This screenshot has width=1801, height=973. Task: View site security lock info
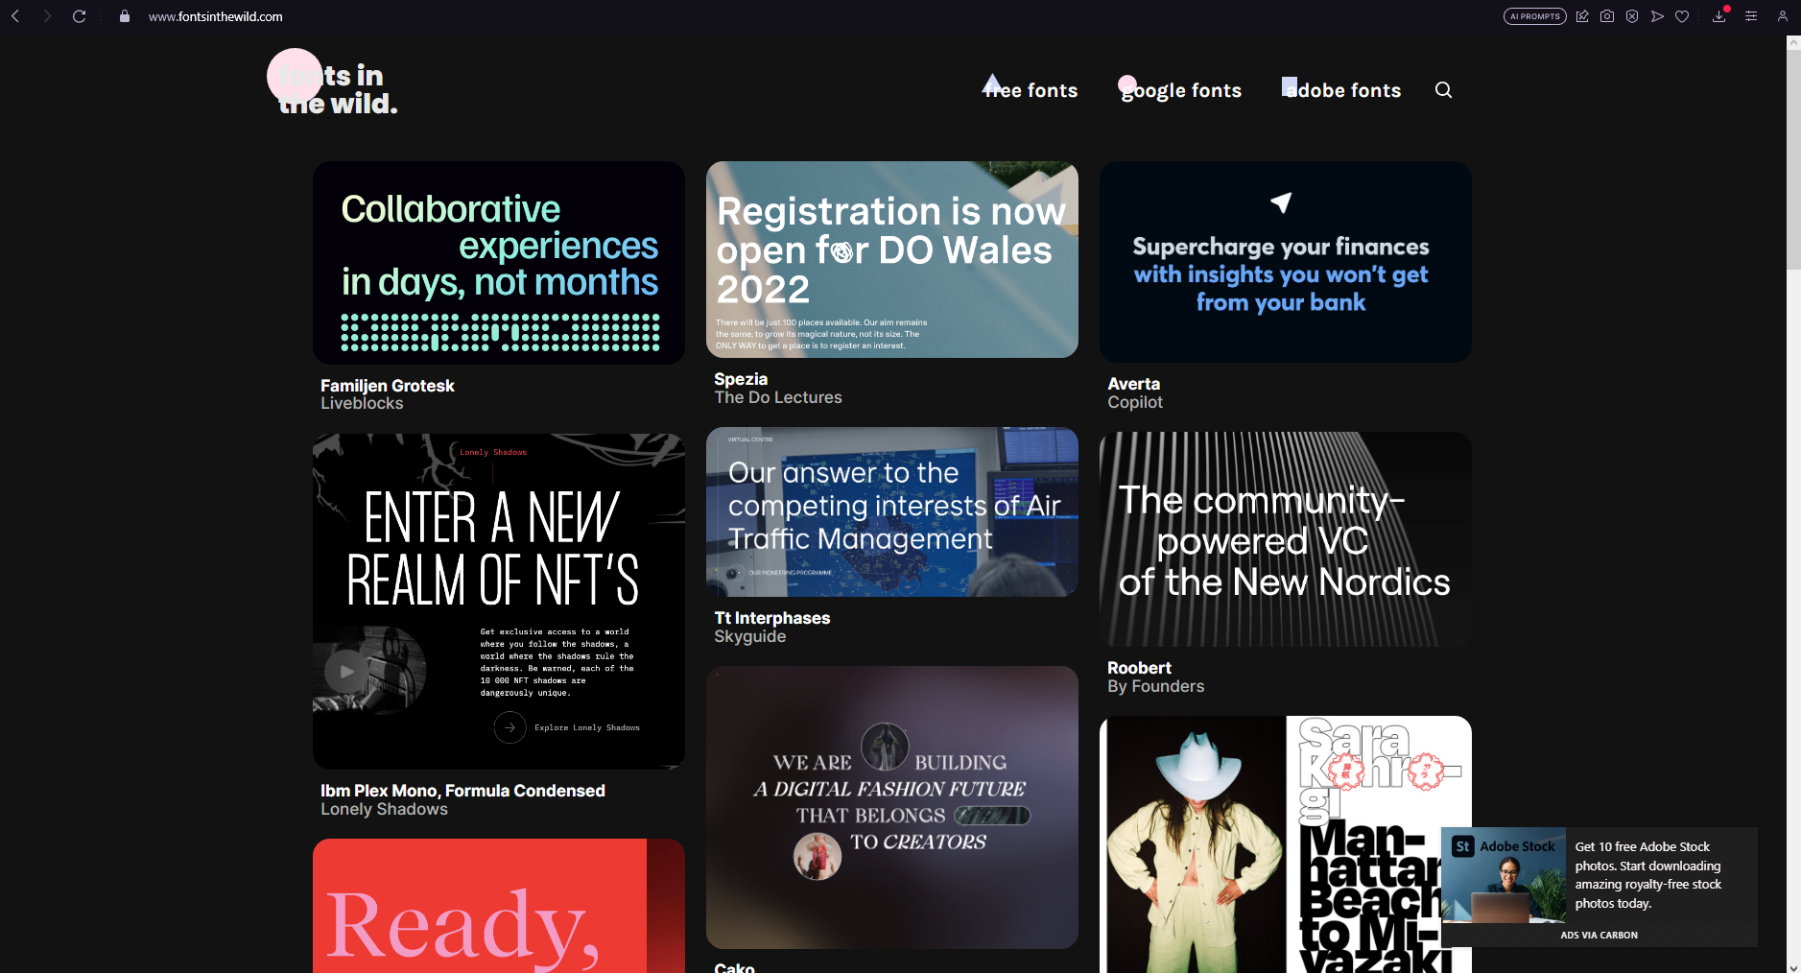tap(125, 16)
